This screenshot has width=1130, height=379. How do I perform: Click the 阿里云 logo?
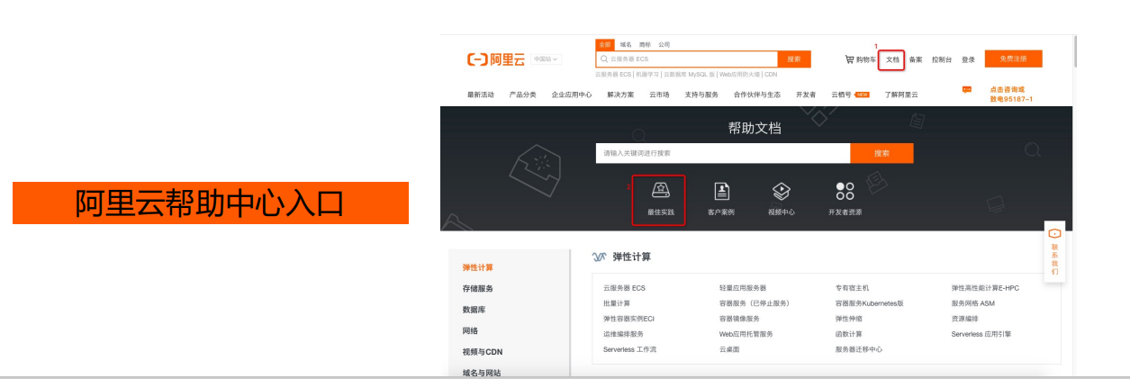tap(495, 59)
